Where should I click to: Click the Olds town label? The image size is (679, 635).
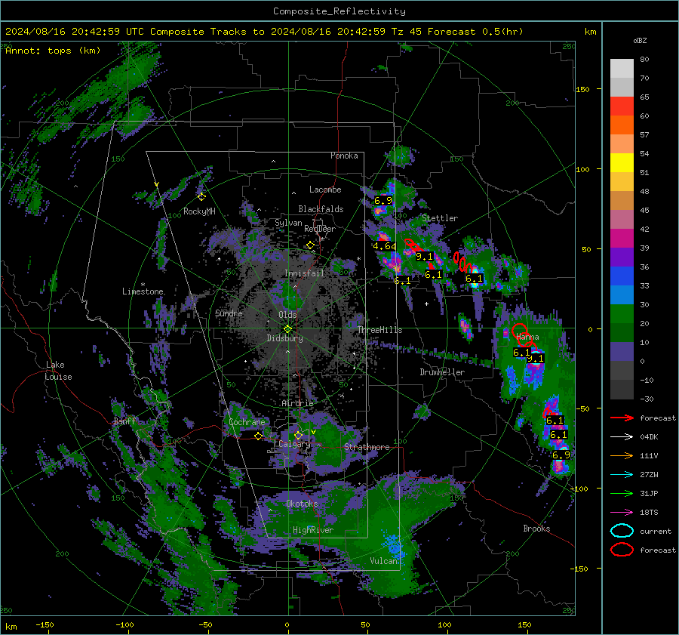coord(287,315)
